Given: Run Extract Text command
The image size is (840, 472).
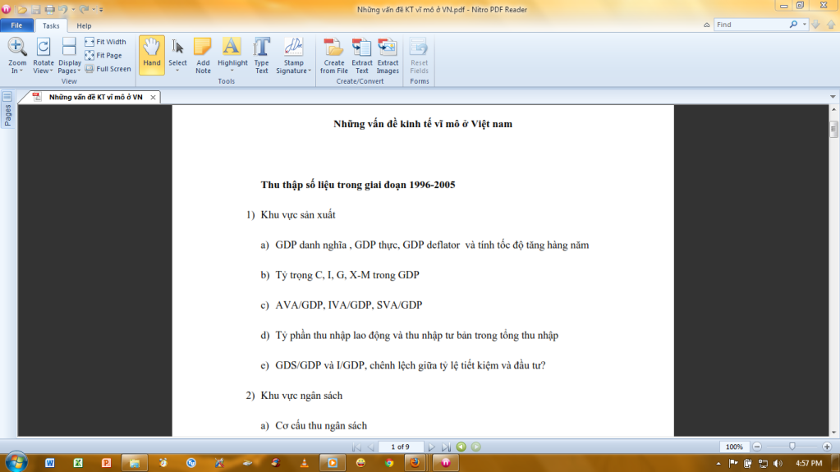Looking at the screenshot, I should pos(361,55).
